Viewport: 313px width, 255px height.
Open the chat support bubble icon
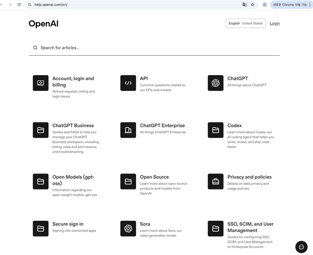(x=301, y=247)
